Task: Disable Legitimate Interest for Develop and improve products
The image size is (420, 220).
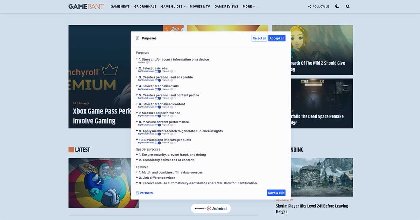Action: click(158, 143)
